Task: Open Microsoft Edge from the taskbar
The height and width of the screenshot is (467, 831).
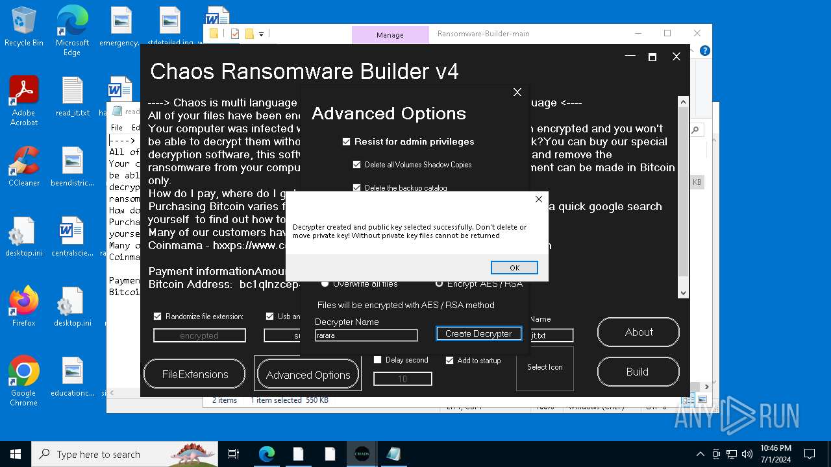Action: click(x=266, y=454)
